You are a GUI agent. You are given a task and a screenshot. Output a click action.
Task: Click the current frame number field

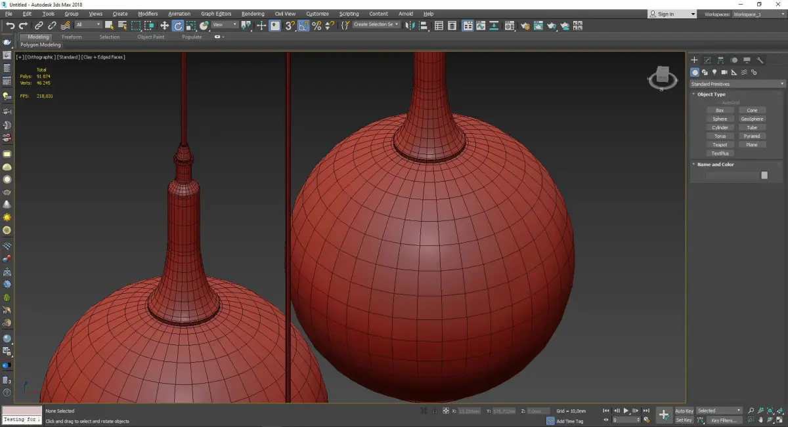pos(626,420)
